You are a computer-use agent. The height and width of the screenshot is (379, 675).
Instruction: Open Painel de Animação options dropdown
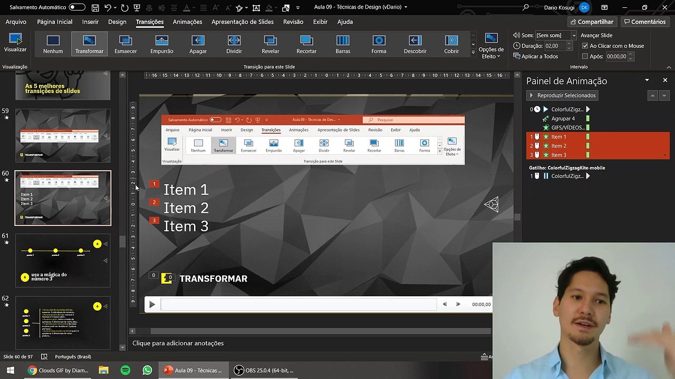pos(647,81)
